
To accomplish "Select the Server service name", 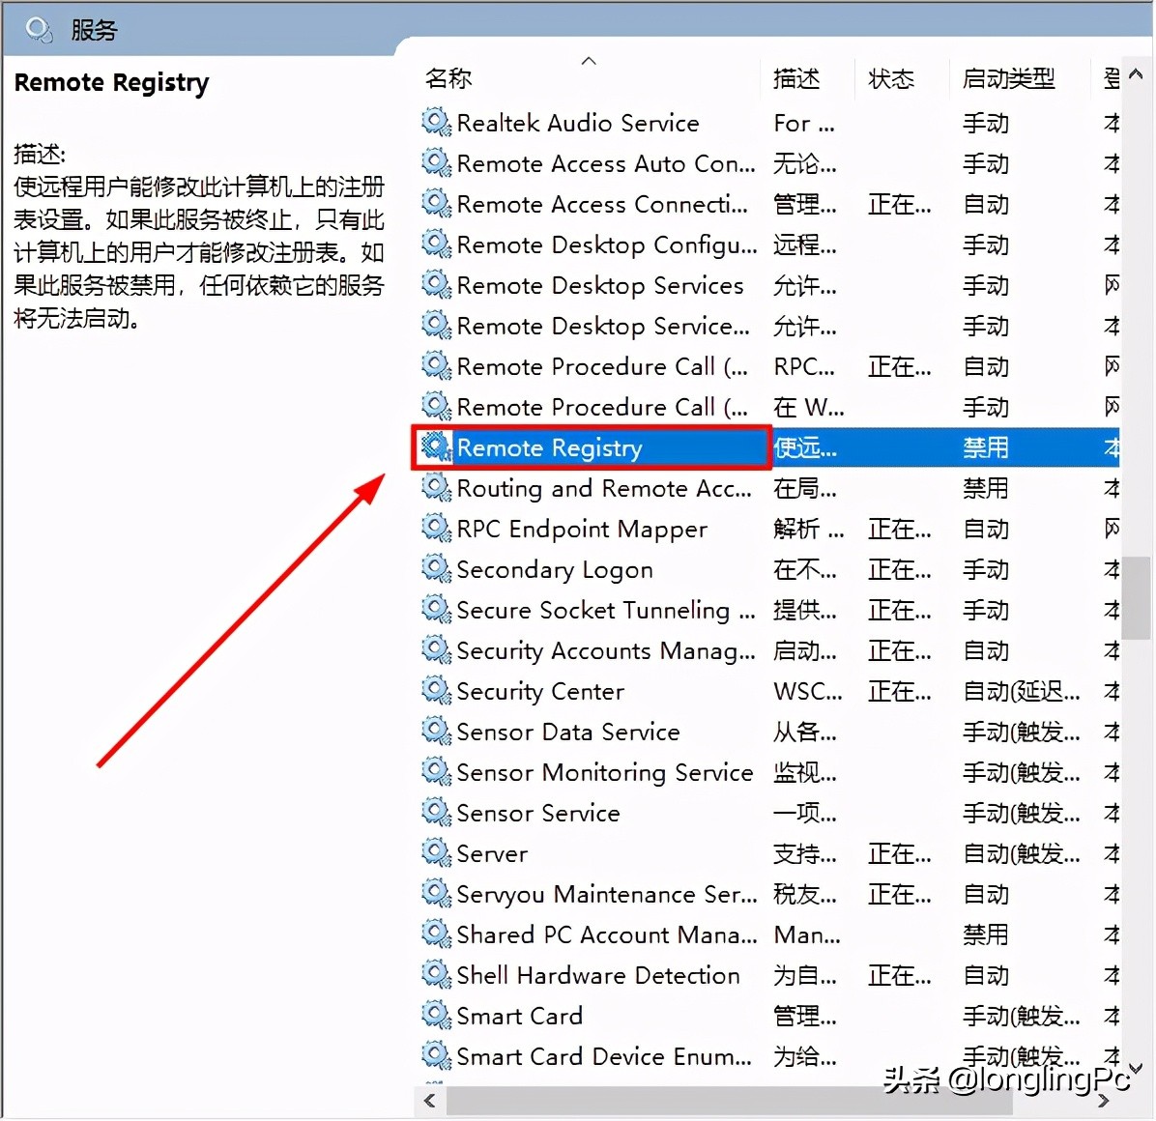I will tap(492, 853).
